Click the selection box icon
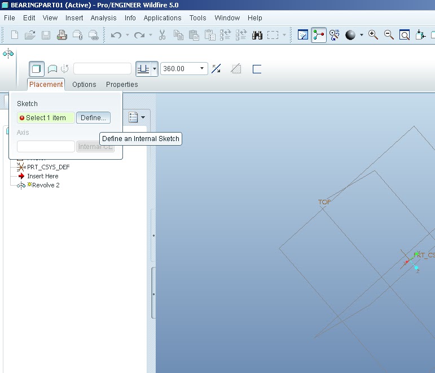Screen dimensions: 435x373 coord(273,35)
